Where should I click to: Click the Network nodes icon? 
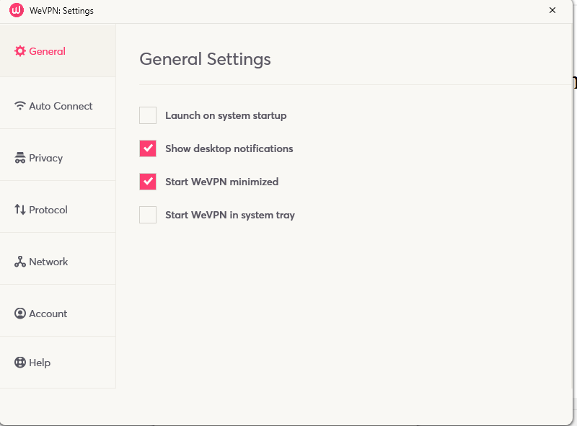coord(20,262)
